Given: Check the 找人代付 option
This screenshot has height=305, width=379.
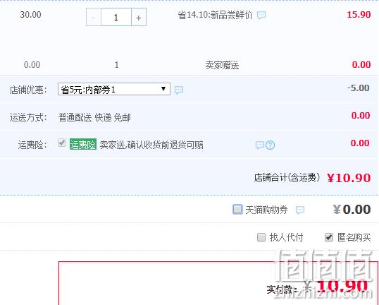Looking at the screenshot, I should point(261,237).
